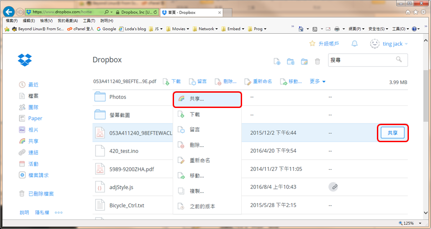Click the magnifier icon in search box
Viewport: 431px width, 229px height.
[x=399, y=59]
